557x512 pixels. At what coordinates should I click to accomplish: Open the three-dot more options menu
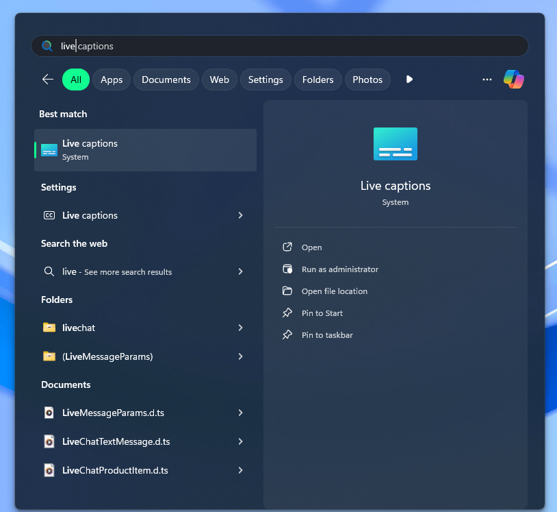pyautogui.click(x=487, y=80)
